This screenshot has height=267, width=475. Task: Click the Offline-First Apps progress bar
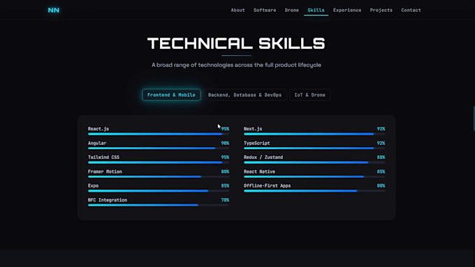click(314, 191)
